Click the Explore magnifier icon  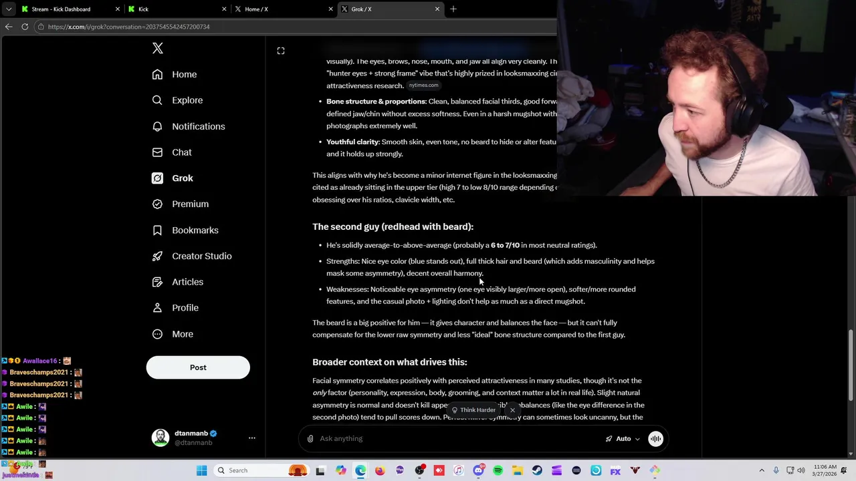pyautogui.click(x=157, y=100)
